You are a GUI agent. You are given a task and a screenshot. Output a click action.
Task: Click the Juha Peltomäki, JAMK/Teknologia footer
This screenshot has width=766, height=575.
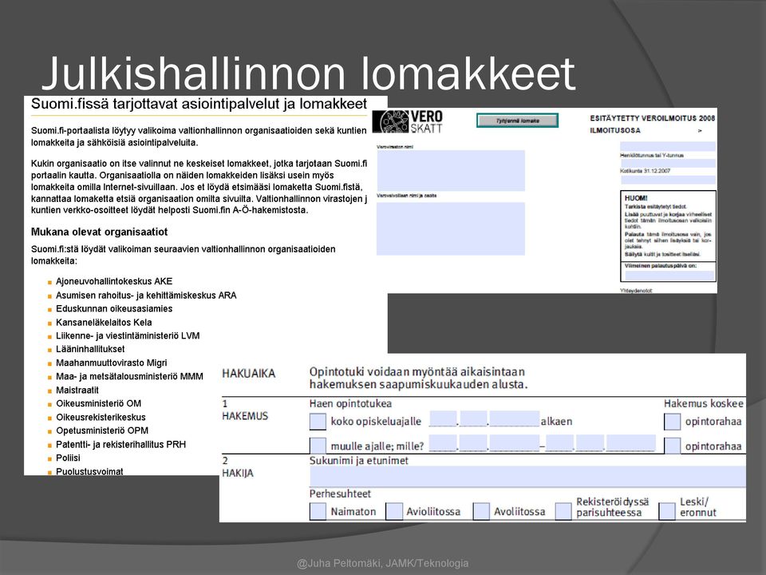click(x=382, y=563)
